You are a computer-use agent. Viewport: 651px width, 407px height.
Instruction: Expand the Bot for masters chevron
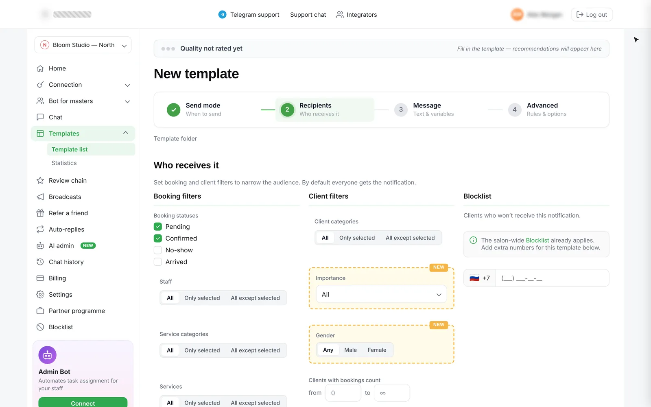tap(127, 101)
